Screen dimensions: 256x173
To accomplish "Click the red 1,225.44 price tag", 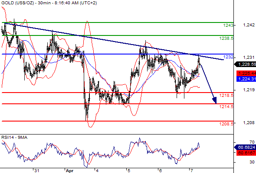I will (x=246, y=74).
